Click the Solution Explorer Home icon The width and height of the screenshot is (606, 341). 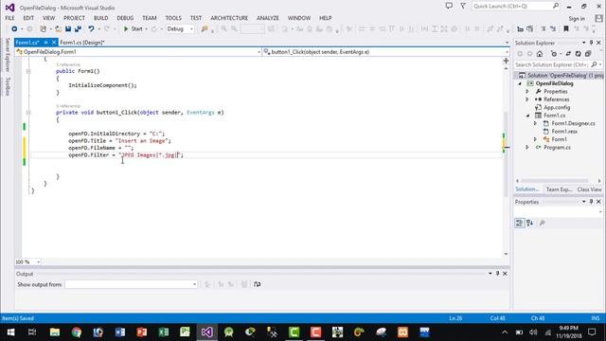click(x=540, y=54)
